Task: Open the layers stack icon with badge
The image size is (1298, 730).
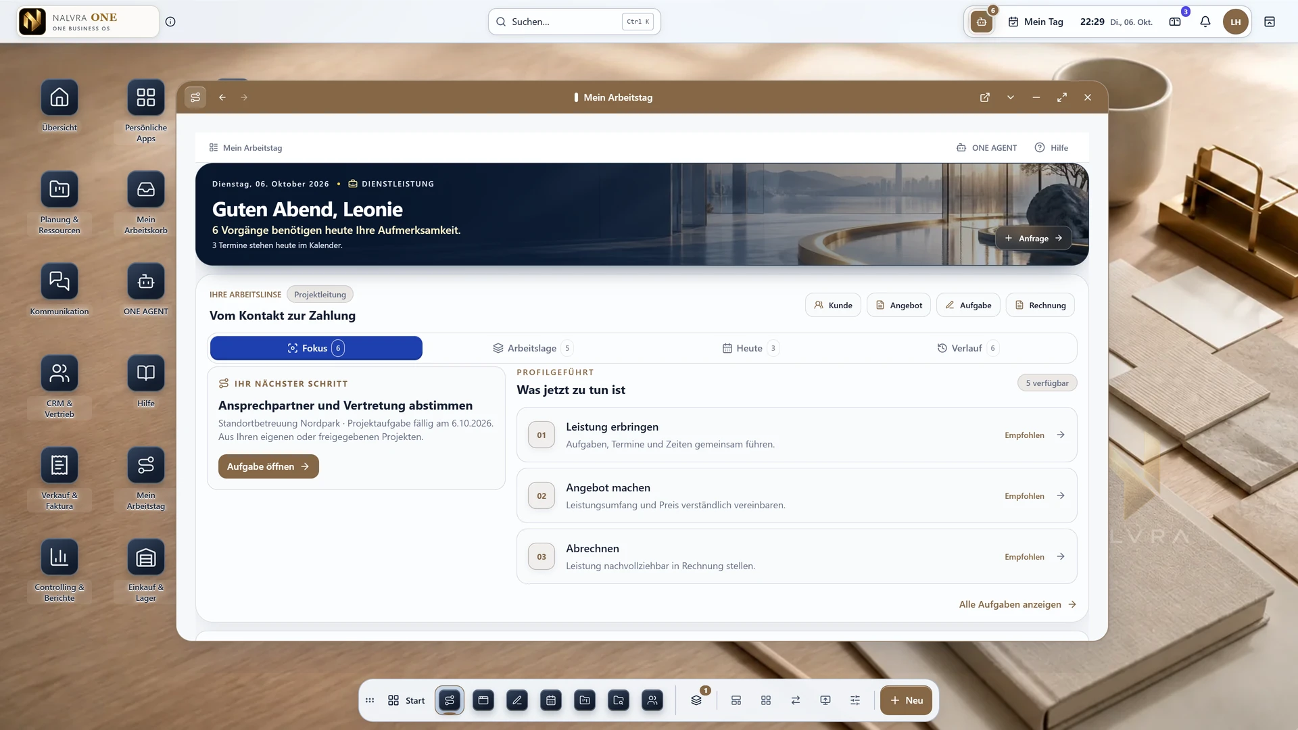Action: pos(696,700)
